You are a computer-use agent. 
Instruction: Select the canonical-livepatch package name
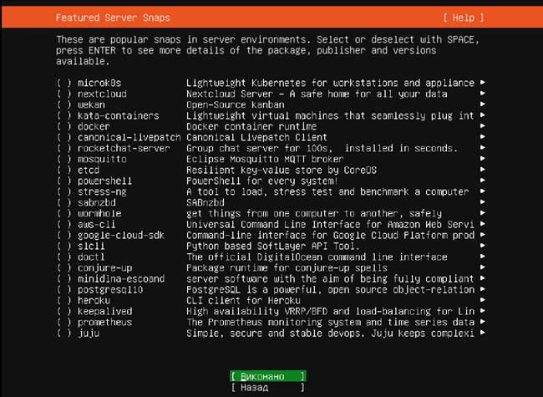(x=120, y=137)
